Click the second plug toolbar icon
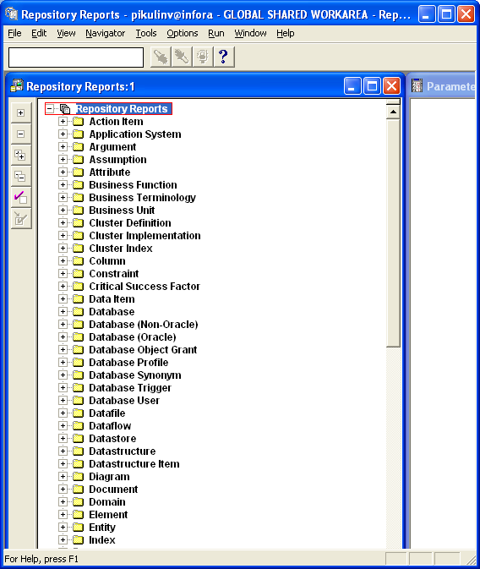Screen dimensions: 480x569 click(x=182, y=57)
